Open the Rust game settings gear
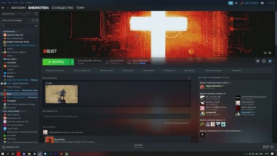The height and width of the screenshot is (156, 277). coord(258,61)
